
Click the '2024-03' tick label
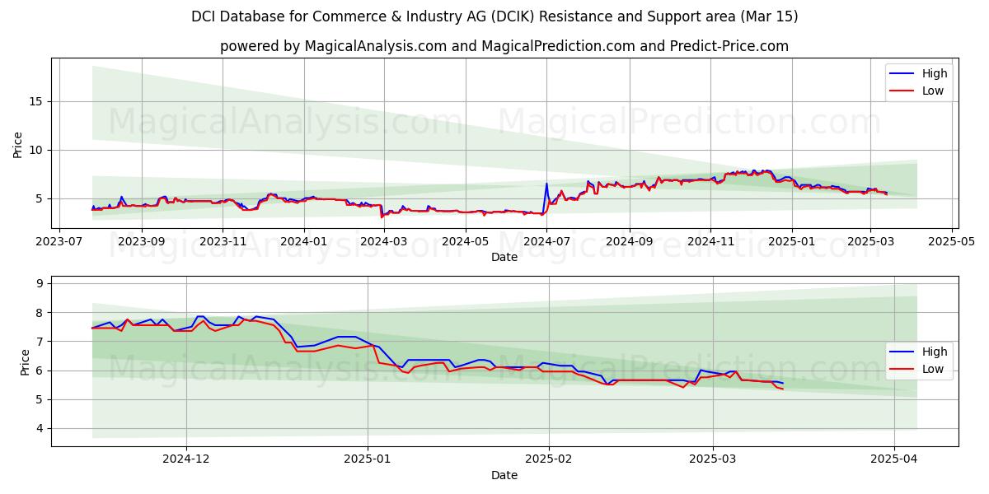click(383, 241)
